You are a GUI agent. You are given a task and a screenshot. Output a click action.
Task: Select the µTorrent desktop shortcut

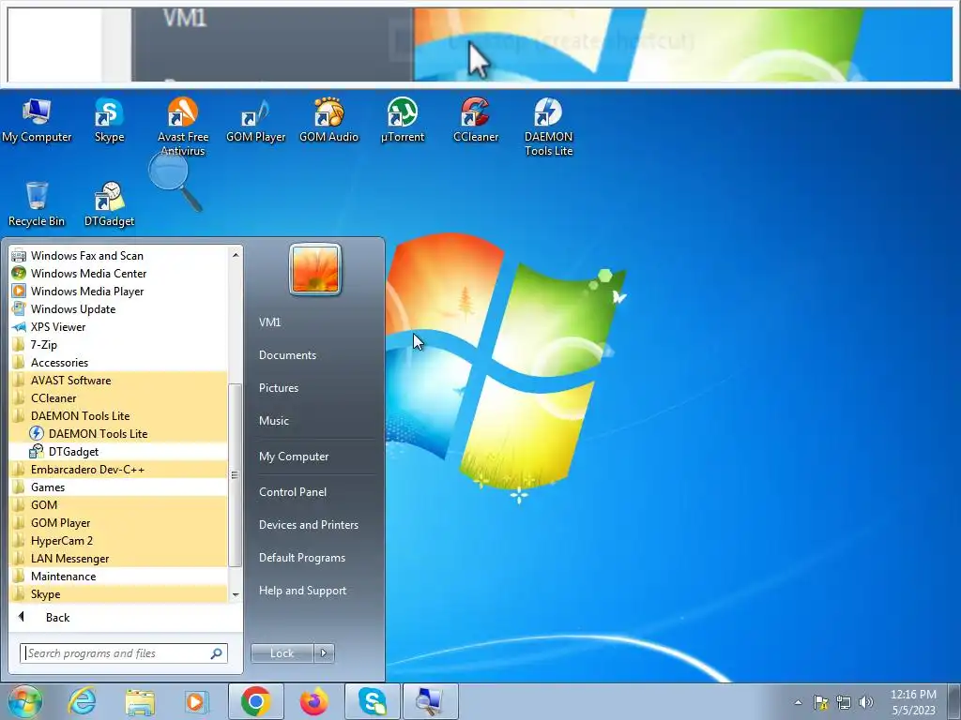tap(402, 121)
